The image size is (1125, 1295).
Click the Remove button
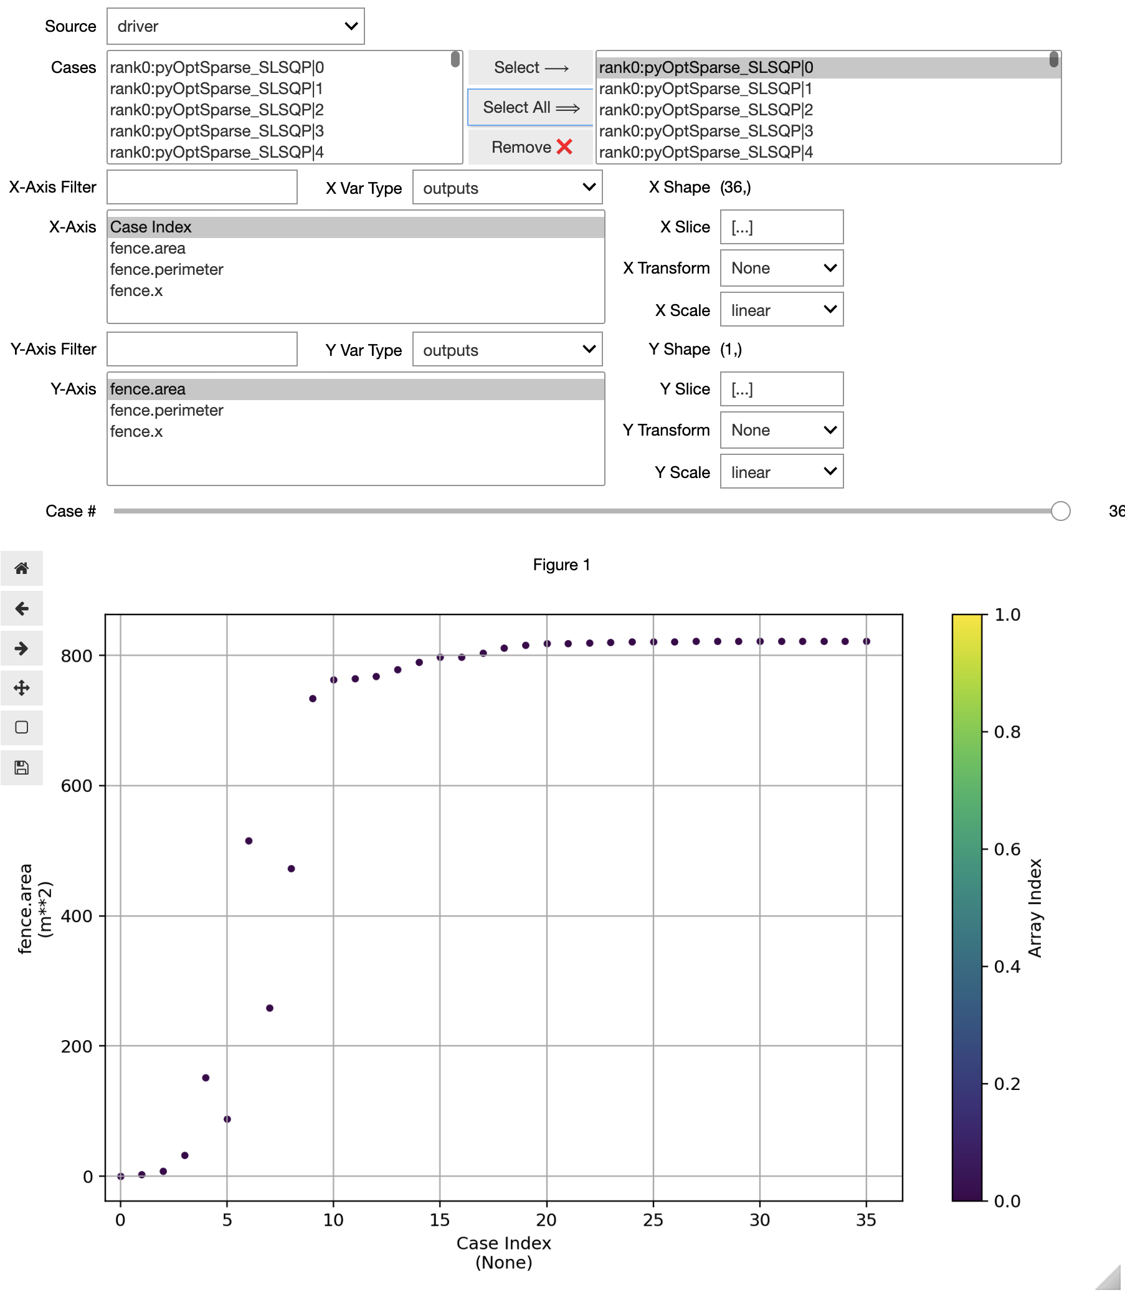[x=531, y=147]
